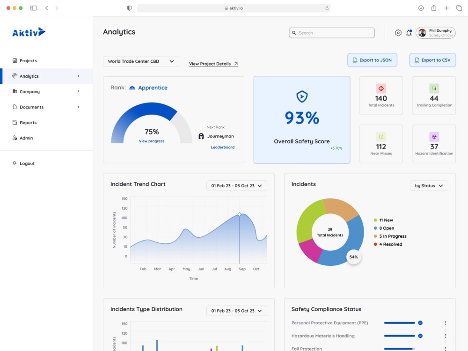Open View Project Details link
Screen dimensions: 468x351
213,64
